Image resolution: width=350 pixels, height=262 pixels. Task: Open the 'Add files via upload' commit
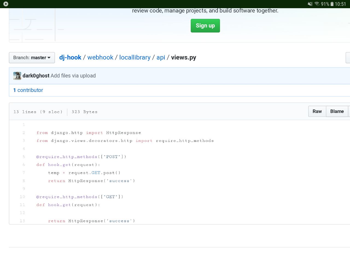click(73, 76)
